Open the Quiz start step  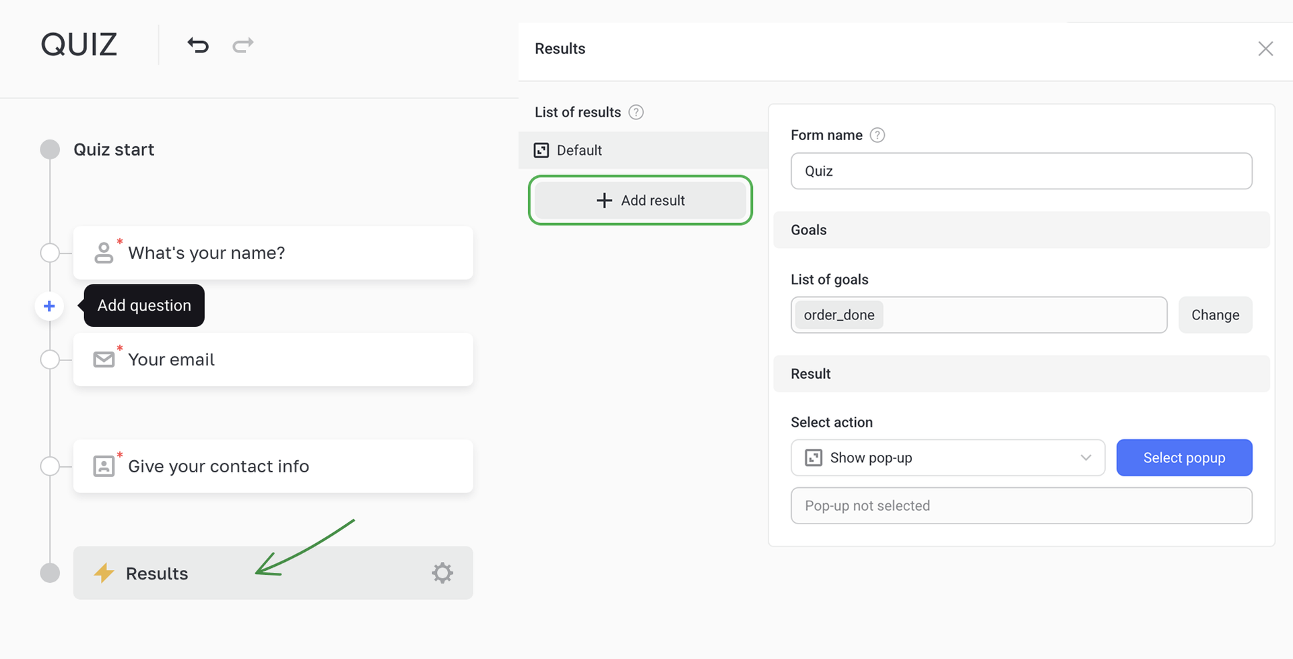(114, 150)
